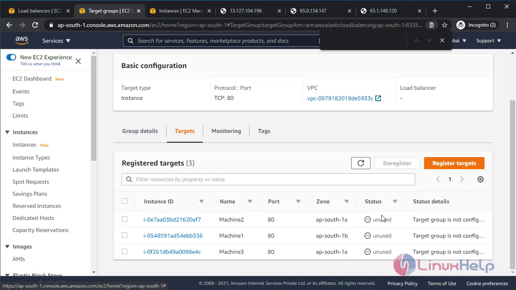The width and height of the screenshot is (516, 290).
Task: Open instance i-0548591ad54ebb336 link
Action: [x=173, y=236]
